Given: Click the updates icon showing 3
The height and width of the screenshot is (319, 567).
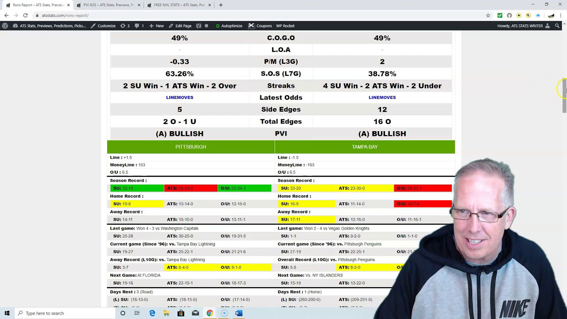Looking at the screenshot, I should 125,26.
